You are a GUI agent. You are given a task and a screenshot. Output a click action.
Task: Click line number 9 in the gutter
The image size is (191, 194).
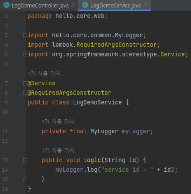point(6,103)
